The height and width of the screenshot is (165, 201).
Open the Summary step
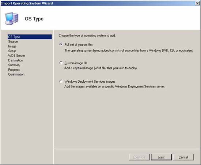[x=14, y=65]
